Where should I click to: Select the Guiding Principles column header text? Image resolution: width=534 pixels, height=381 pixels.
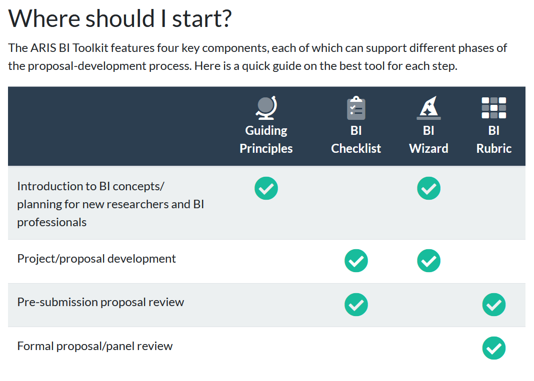[266, 139]
